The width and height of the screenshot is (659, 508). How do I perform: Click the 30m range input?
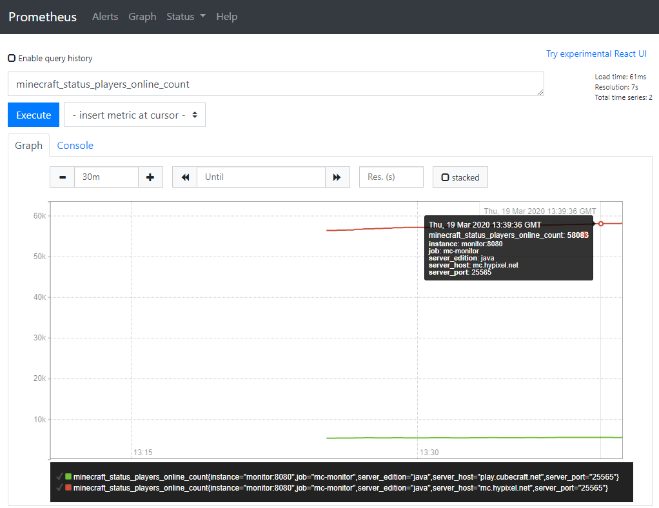coord(106,177)
